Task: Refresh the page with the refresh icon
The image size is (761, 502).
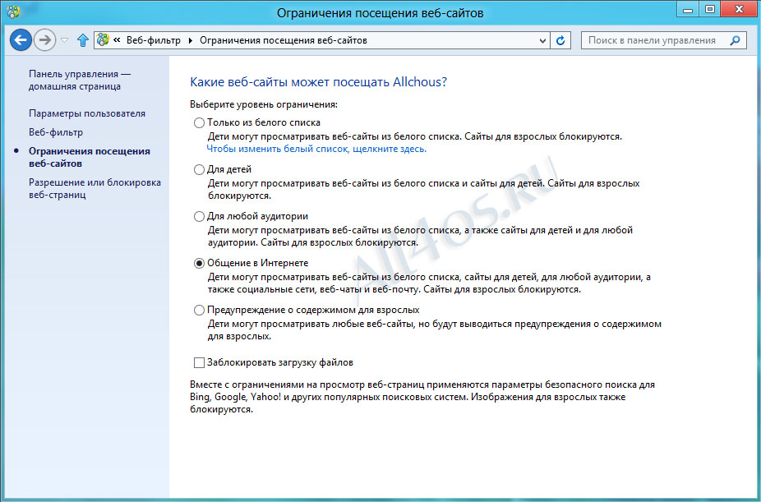Action: (560, 40)
